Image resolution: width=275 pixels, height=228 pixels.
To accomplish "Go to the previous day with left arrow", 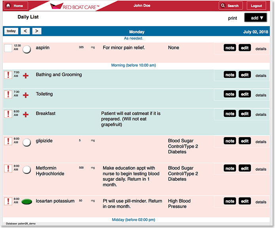I will [25, 31].
